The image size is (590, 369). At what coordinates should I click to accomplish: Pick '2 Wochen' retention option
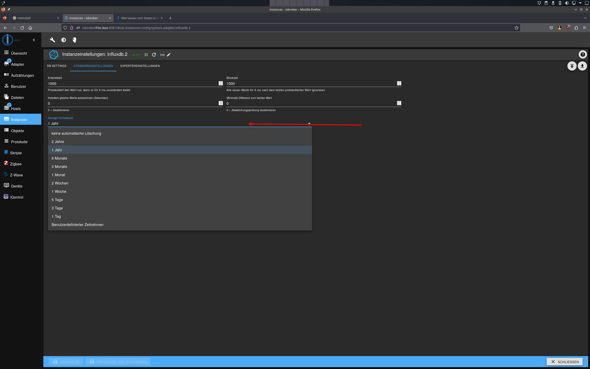tap(180, 183)
